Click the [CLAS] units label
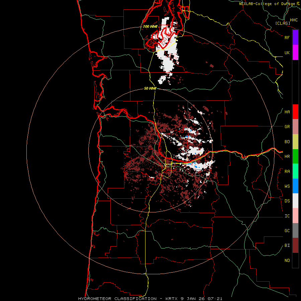This screenshot has width=301, height=301. click(x=283, y=23)
